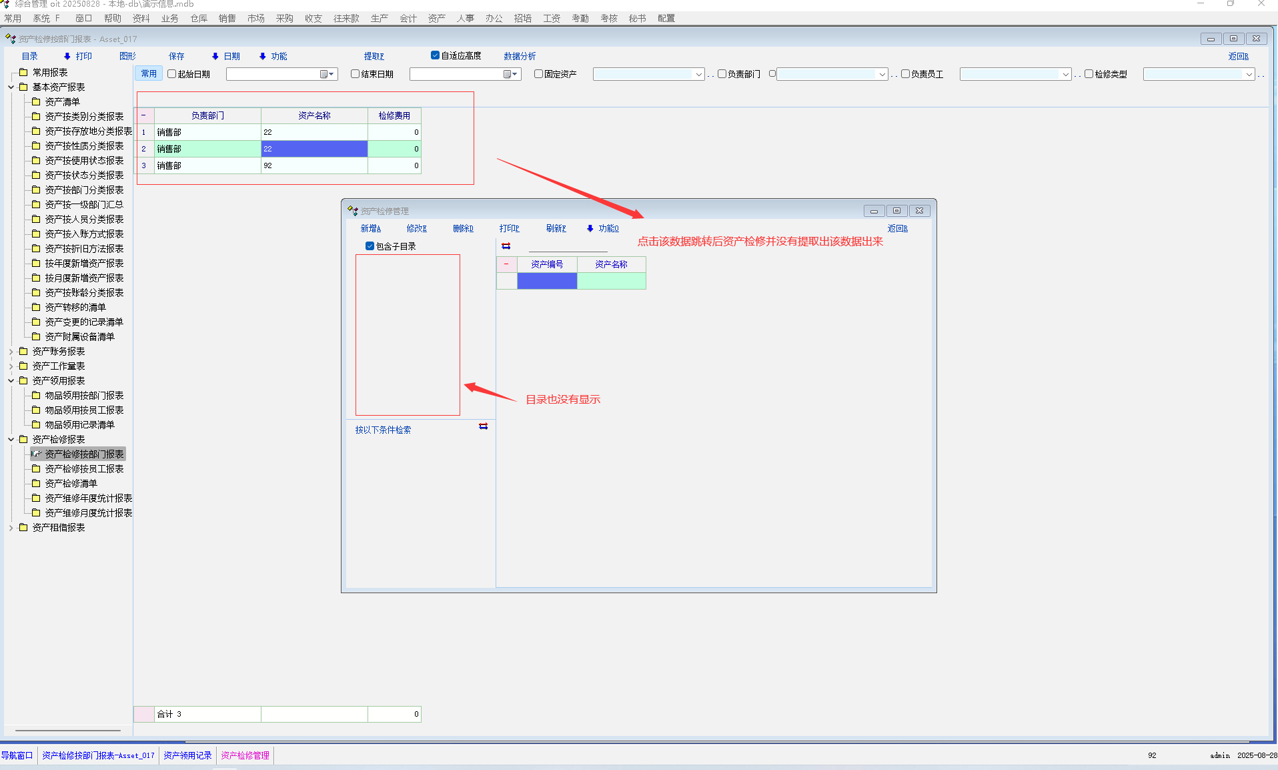Disable the 自适应高度 checkbox
This screenshot has height=770, width=1278.
pos(435,55)
